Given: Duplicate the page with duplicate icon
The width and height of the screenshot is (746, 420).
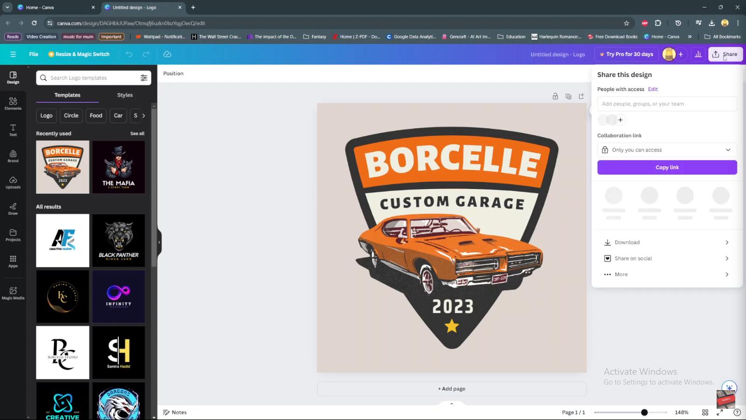Looking at the screenshot, I should tap(568, 96).
